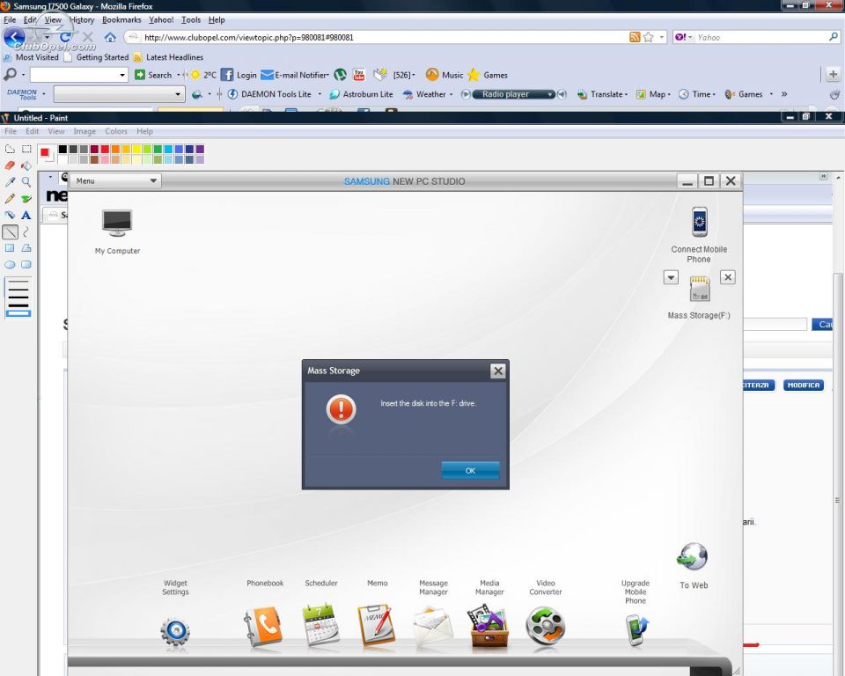Open the Time dropdown in toolbar
Image resolution: width=845 pixels, height=676 pixels.
point(714,94)
